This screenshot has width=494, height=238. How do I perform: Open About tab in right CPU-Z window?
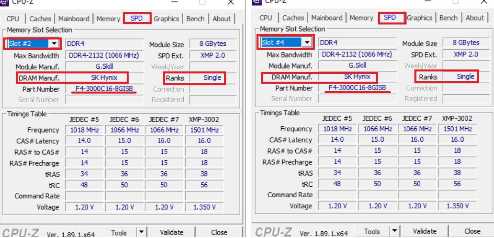(475, 18)
